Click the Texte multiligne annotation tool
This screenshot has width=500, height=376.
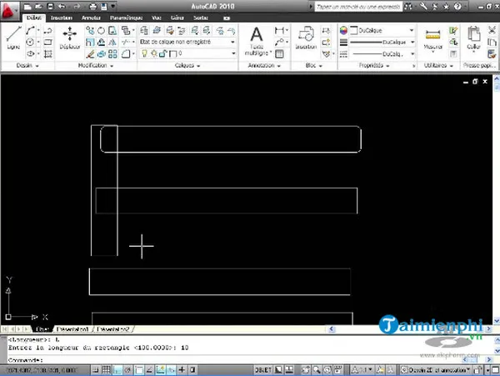(257, 41)
